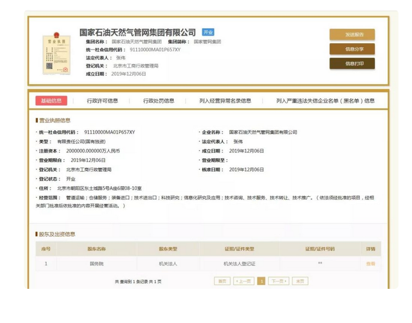This screenshot has width=412, height=323.
Task: Click type value 有限责任公司(国有独资)
Action: coord(81,141)
